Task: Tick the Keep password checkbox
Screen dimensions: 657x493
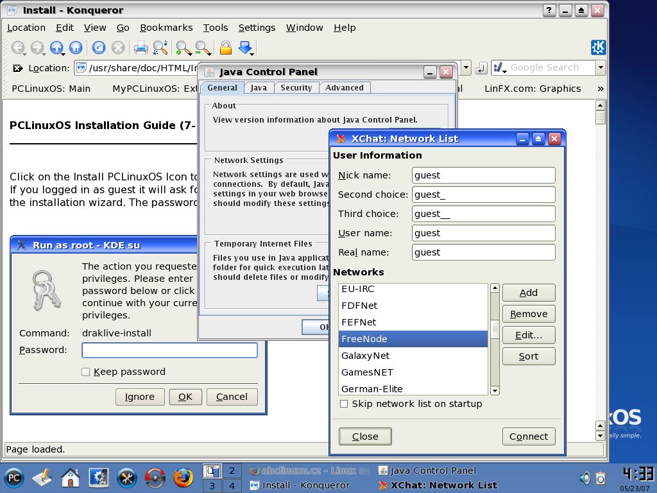Action: coord(86,372)
